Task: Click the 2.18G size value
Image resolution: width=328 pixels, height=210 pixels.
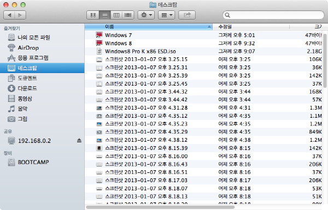Action: [x=314, y=51]
